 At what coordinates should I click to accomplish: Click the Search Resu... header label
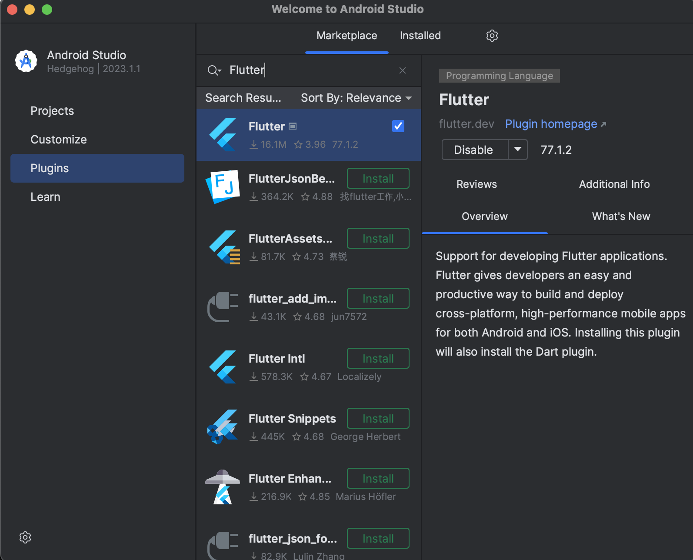coord(243,98)
